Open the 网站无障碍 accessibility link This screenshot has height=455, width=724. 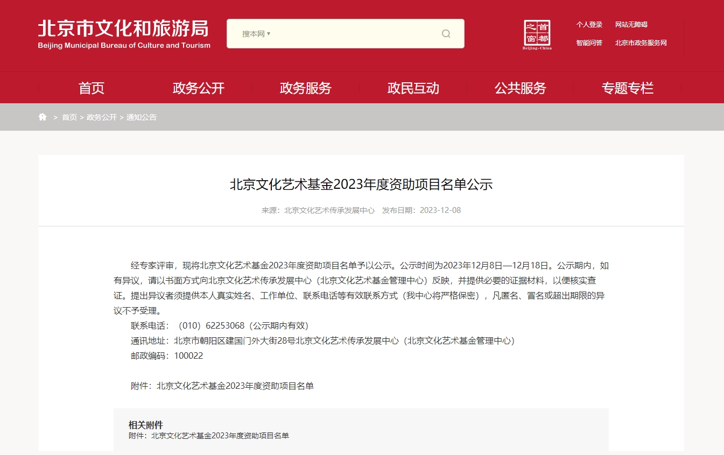click(631, 25)
